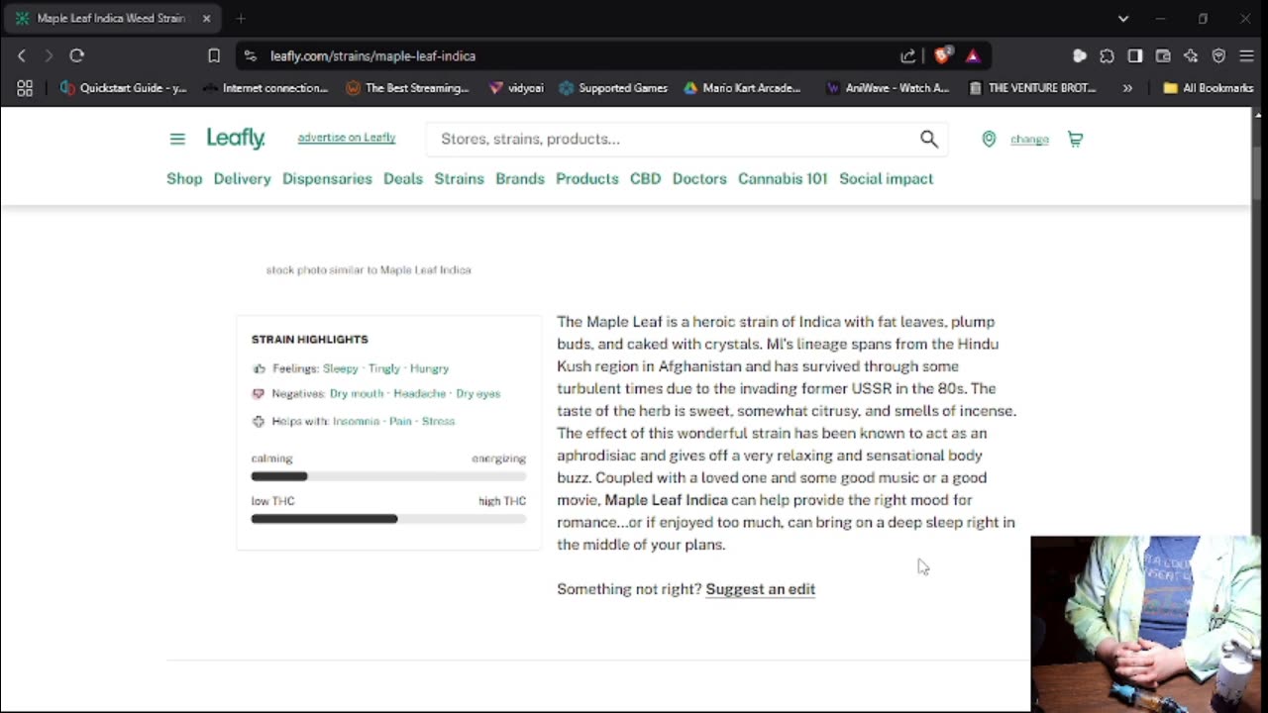The image size is (1268, 713).
Task: Open the shopping cart
Action: point(1075,139)
